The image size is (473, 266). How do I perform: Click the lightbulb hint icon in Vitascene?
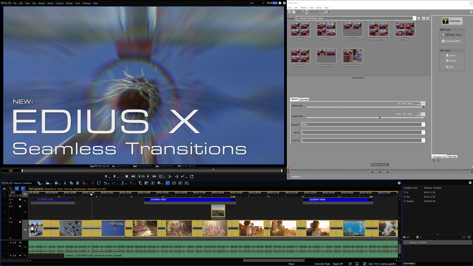[x=471, y=12]
